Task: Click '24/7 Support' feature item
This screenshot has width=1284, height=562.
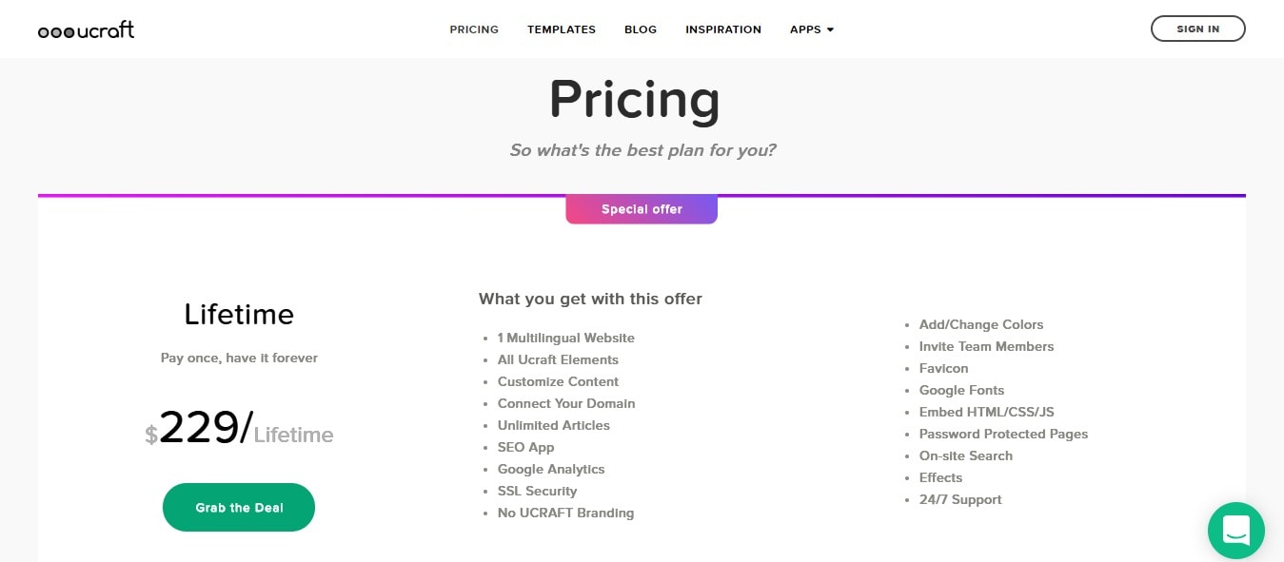Action: tap(960, 499)
